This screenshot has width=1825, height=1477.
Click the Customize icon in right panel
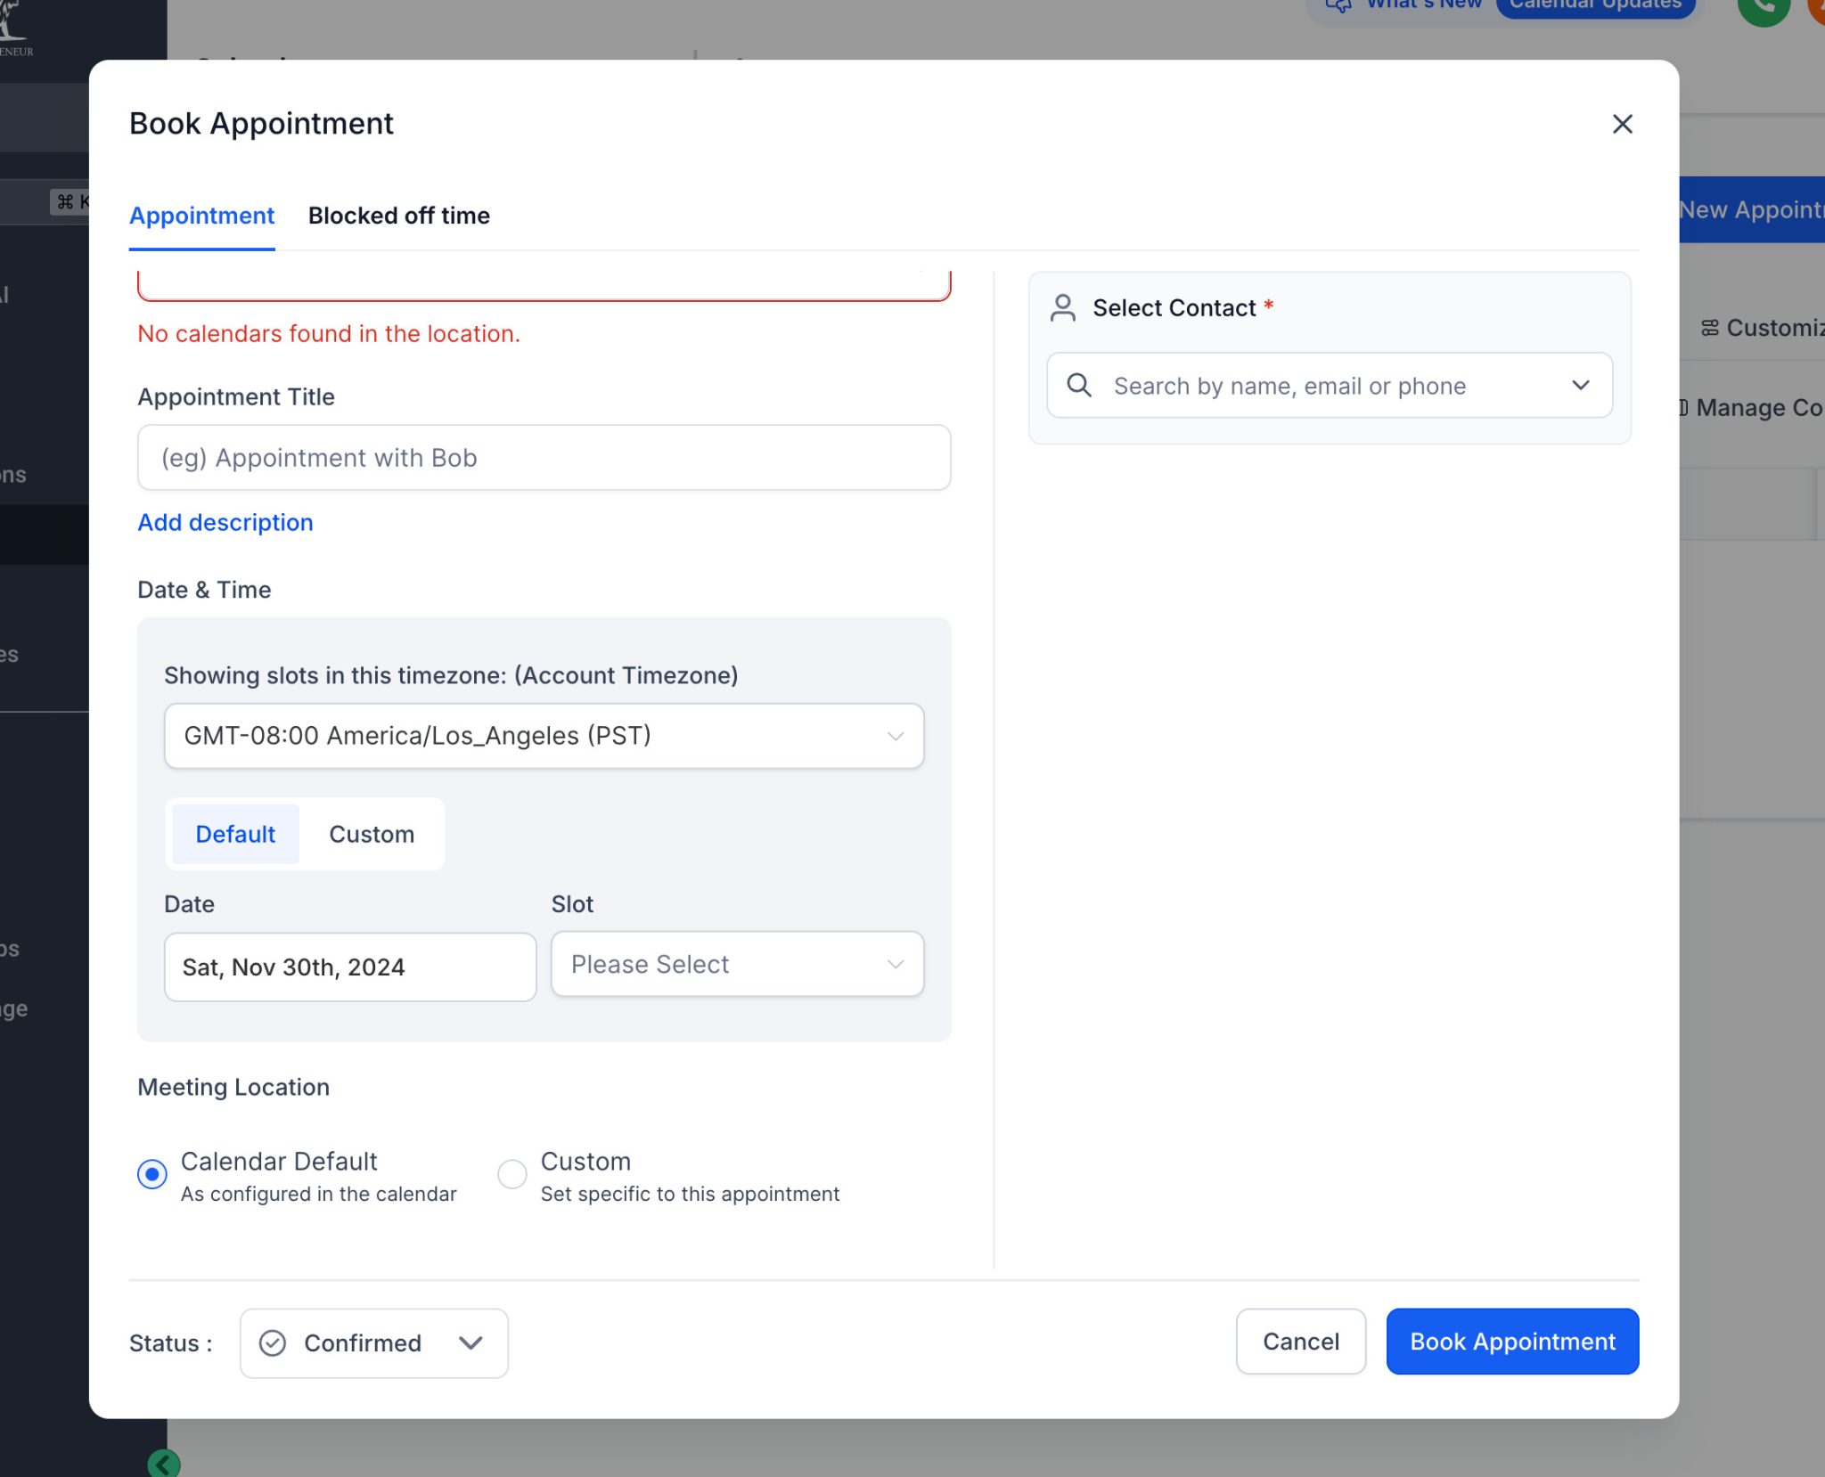point(1710,328)
